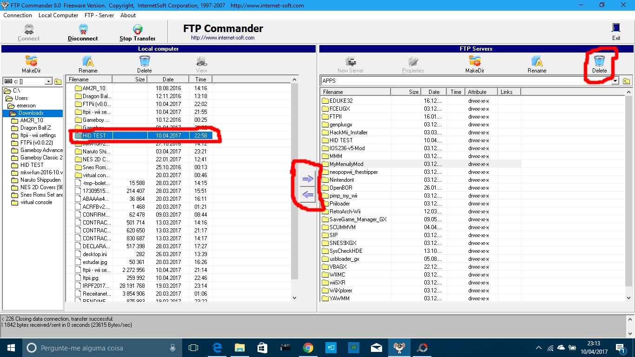Open Chrome from the Windows taskbar
Image resolution: width=635 pixels, height=357 pixels.
tap(308, 348)
